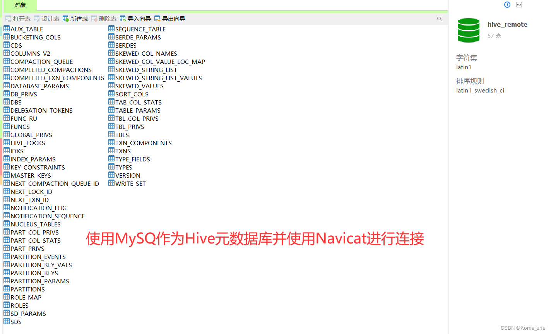Select the DATABASE_PARAMS table
This screenshot has width=551, height=334.
[39, 86]
